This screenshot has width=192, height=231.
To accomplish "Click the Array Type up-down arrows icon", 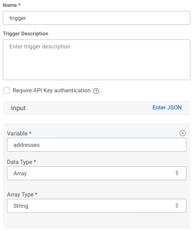I will pyautogui.click(x=177, y=205).
